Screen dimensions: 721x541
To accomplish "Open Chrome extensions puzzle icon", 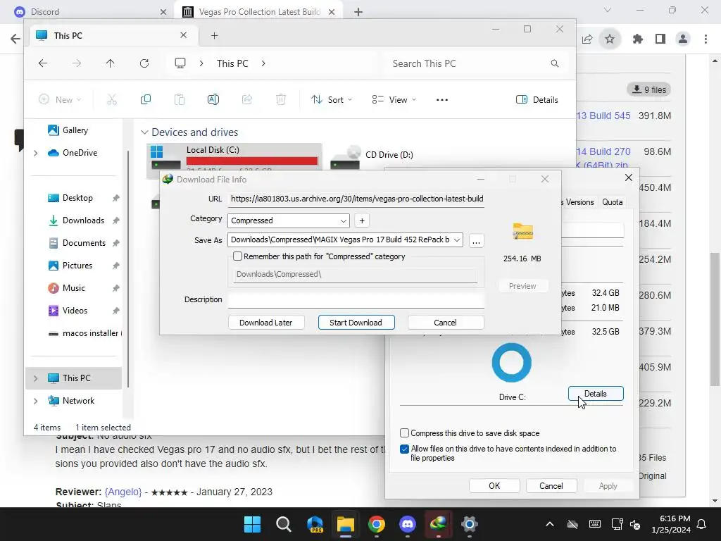I will (637, 39).
